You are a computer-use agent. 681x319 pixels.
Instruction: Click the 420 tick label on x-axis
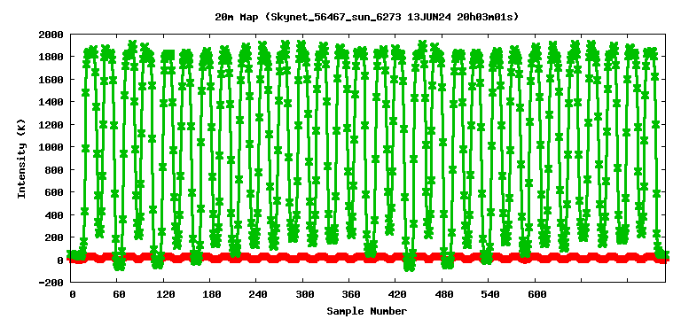click(398, 294)
